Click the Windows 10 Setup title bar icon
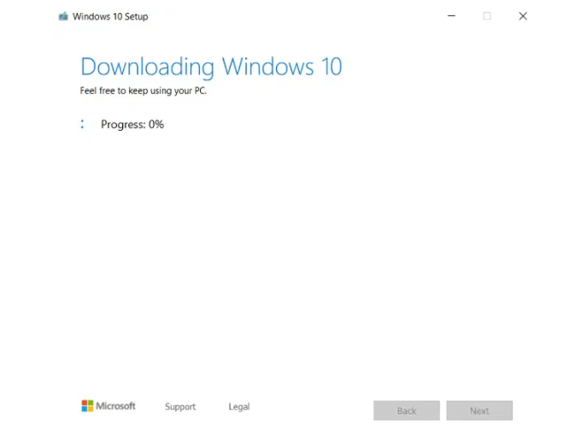 [63, 16]
